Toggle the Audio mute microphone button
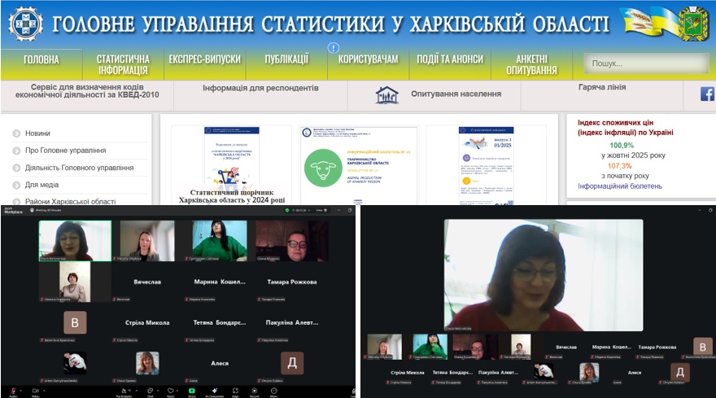This screenshot has height=398, width=716. [12, 390]
